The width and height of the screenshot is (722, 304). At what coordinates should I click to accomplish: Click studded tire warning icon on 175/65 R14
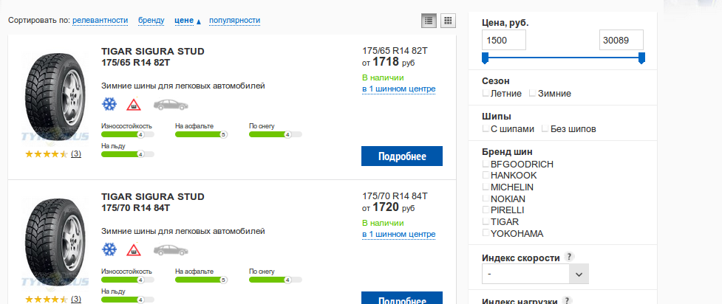click(x=134, y=105)
